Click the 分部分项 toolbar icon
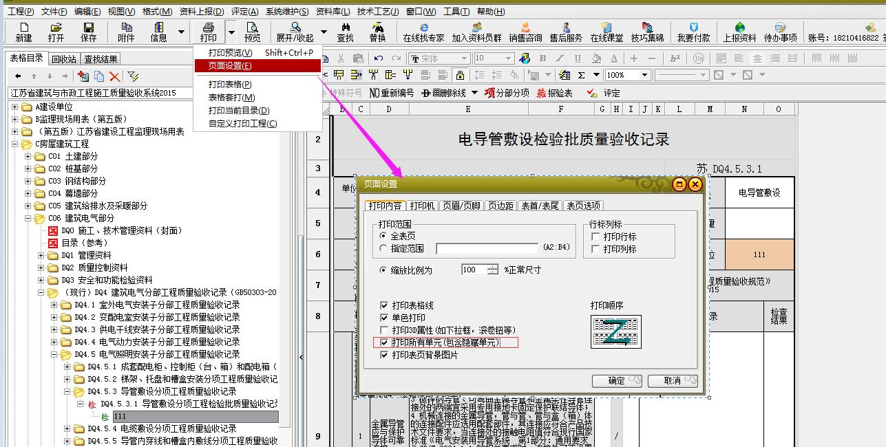The height and width of the screenshot is (447, 886). coord(507,93)
